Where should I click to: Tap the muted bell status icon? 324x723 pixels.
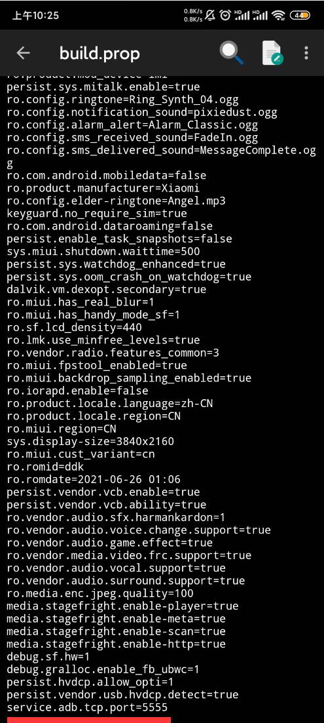[211, 15]
